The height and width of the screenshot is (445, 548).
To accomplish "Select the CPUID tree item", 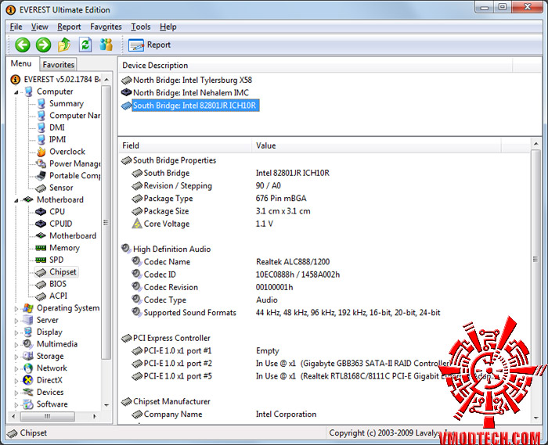I will point(61,224).
